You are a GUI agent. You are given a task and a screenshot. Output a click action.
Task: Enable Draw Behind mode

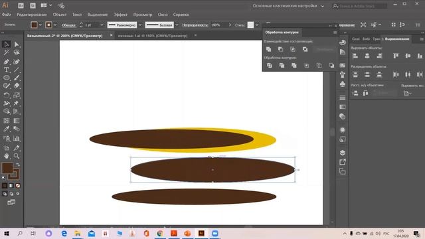click(x=11, y=194)
